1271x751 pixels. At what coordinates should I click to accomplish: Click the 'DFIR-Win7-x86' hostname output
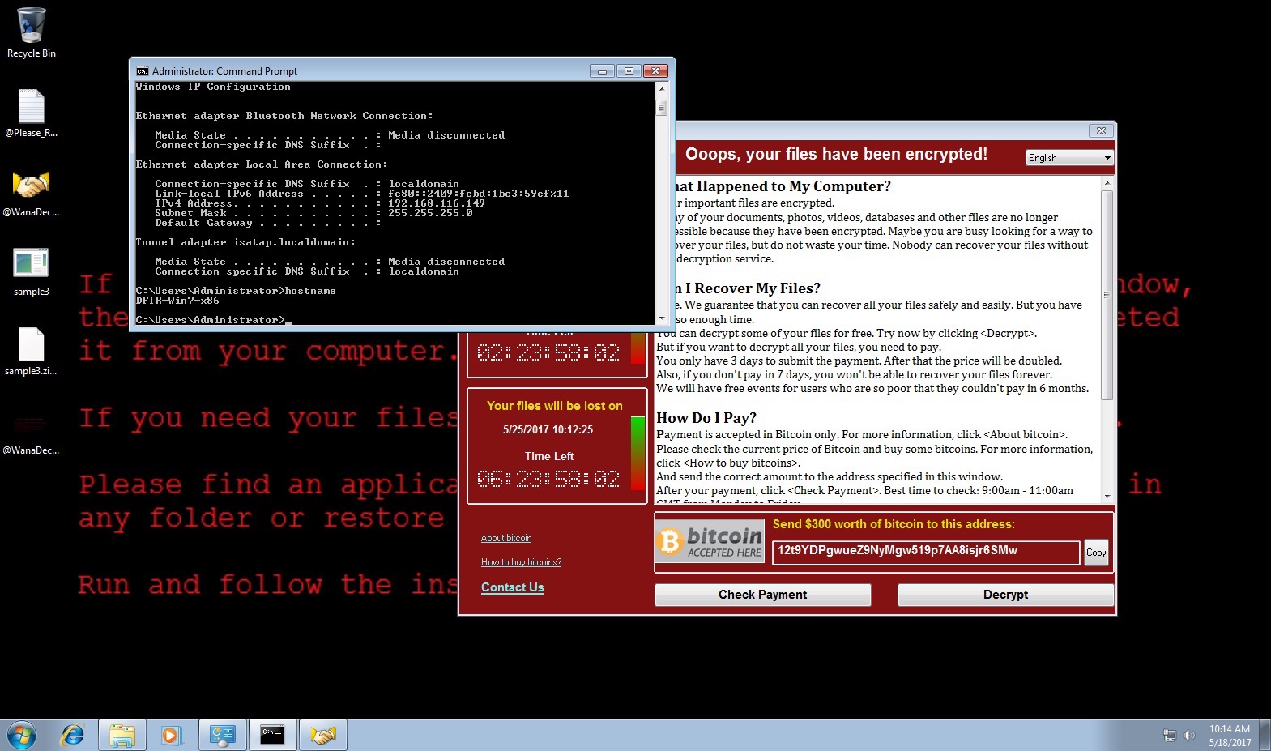[177, 301]
